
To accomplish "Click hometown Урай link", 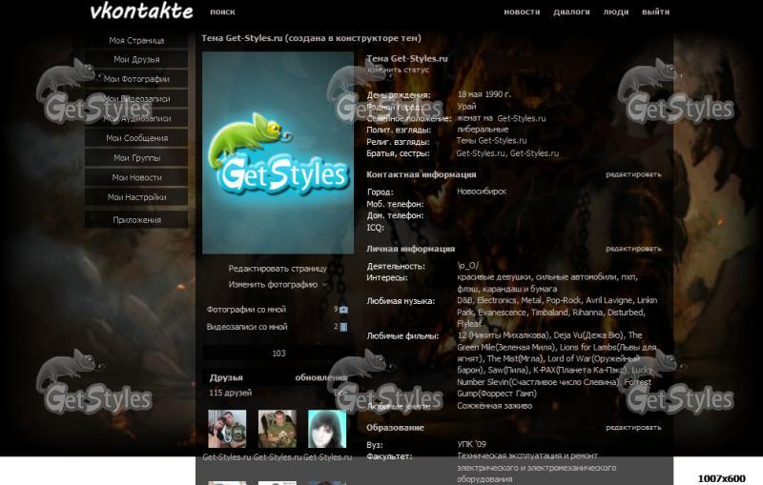I will point(466,107).
